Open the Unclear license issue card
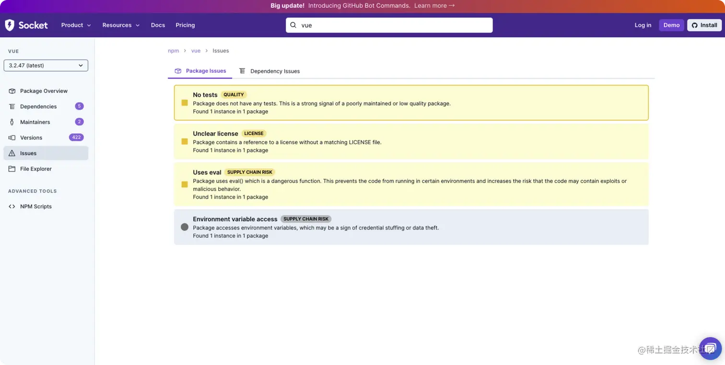Viewport: 725px width, 365px height. click(411, 141)
